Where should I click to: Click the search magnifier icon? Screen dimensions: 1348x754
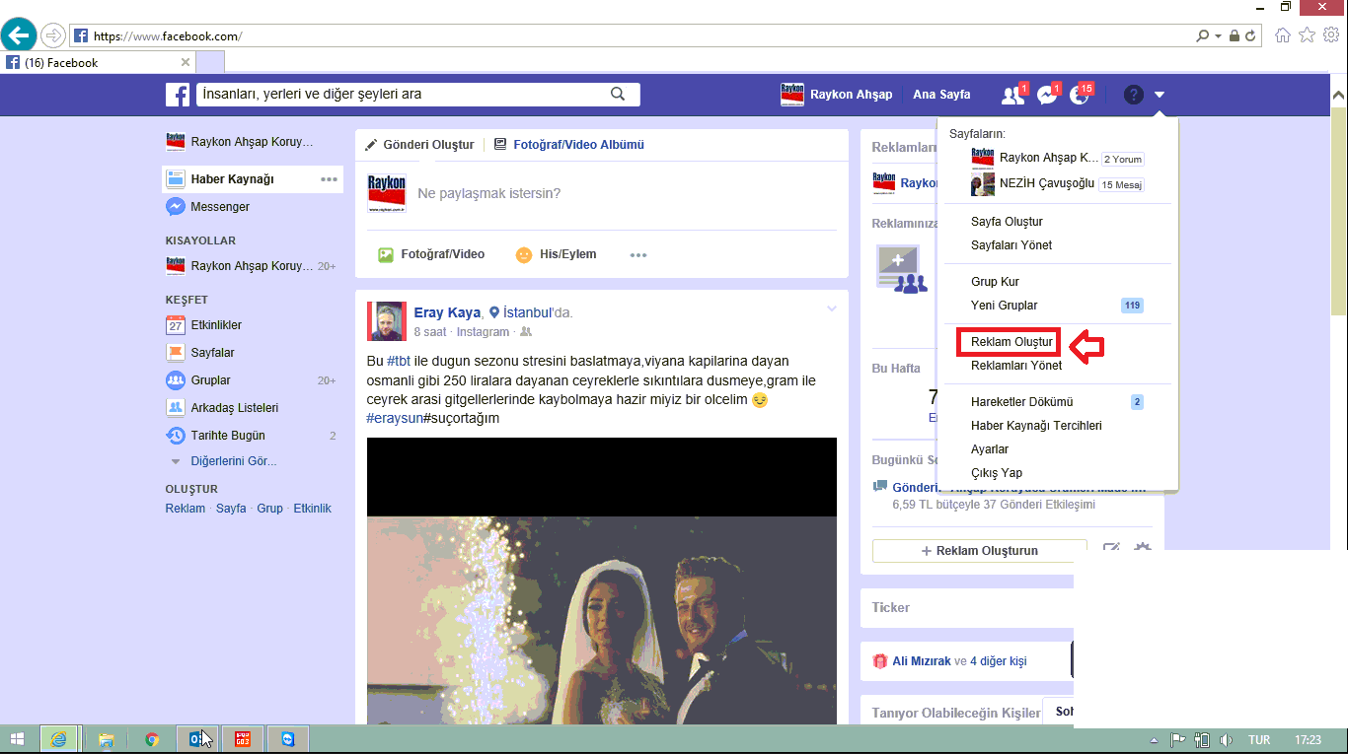(x=618, y=95)
